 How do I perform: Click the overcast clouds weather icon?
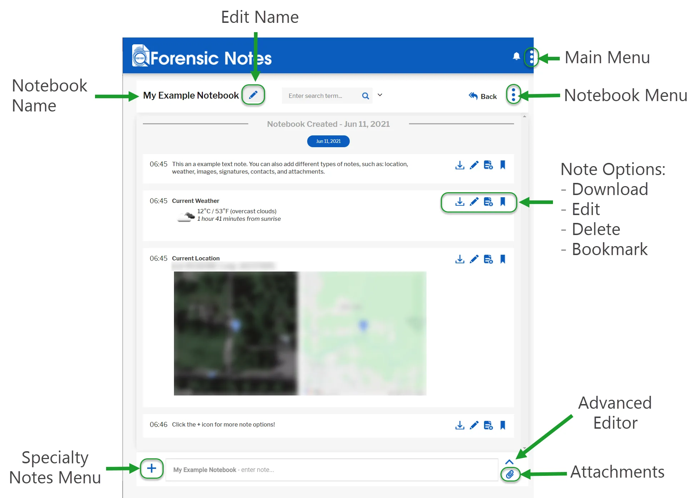(x=186, y=217)
